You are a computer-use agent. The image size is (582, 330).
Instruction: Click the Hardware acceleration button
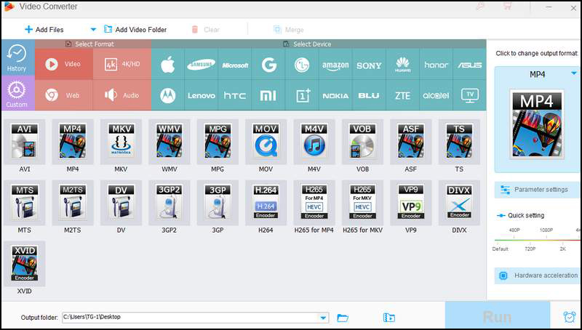click(x=538, y=275)
